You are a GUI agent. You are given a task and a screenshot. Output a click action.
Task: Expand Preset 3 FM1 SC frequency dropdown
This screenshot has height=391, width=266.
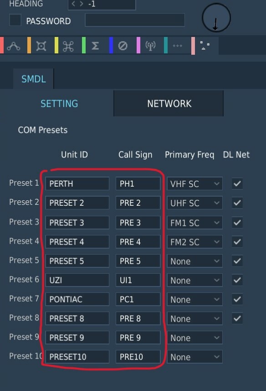point(194,223)
